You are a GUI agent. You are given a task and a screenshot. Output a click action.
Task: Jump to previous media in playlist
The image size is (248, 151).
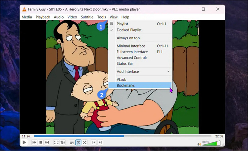[34, 143]
